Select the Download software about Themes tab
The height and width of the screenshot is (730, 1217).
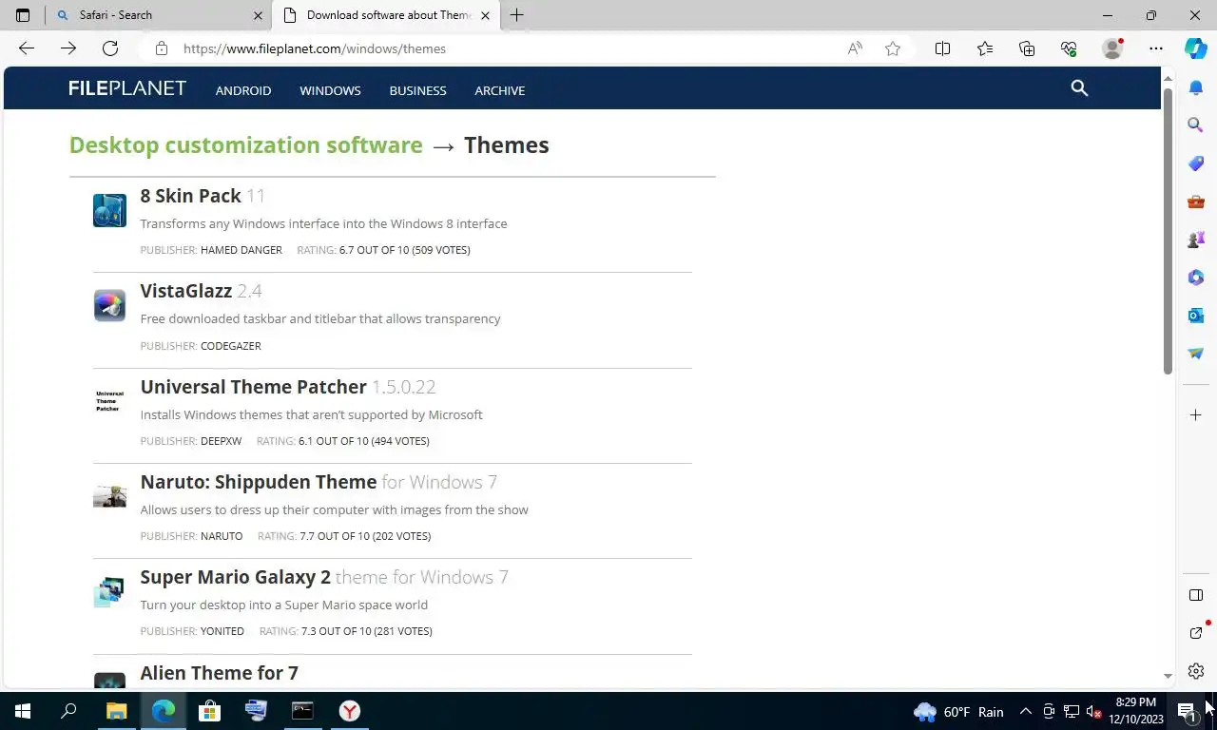pos(387,15)
